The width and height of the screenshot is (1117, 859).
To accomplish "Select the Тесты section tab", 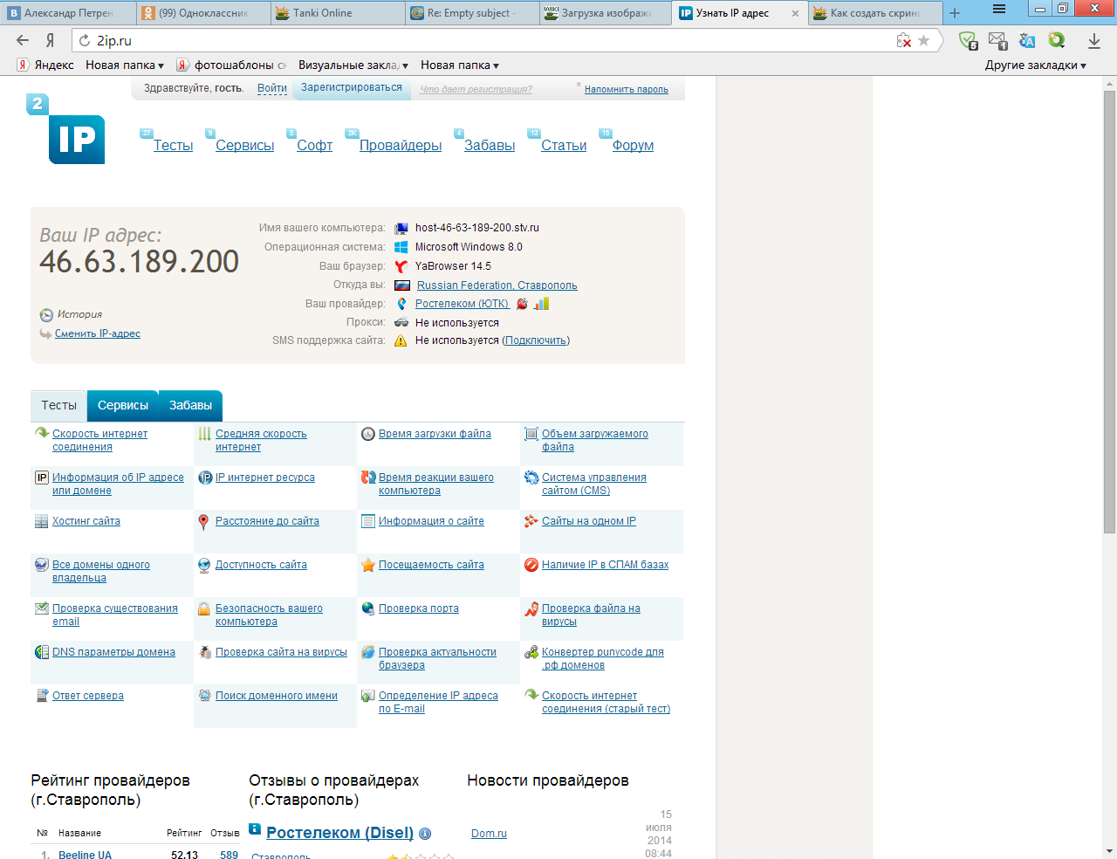I will click(58, 405).
